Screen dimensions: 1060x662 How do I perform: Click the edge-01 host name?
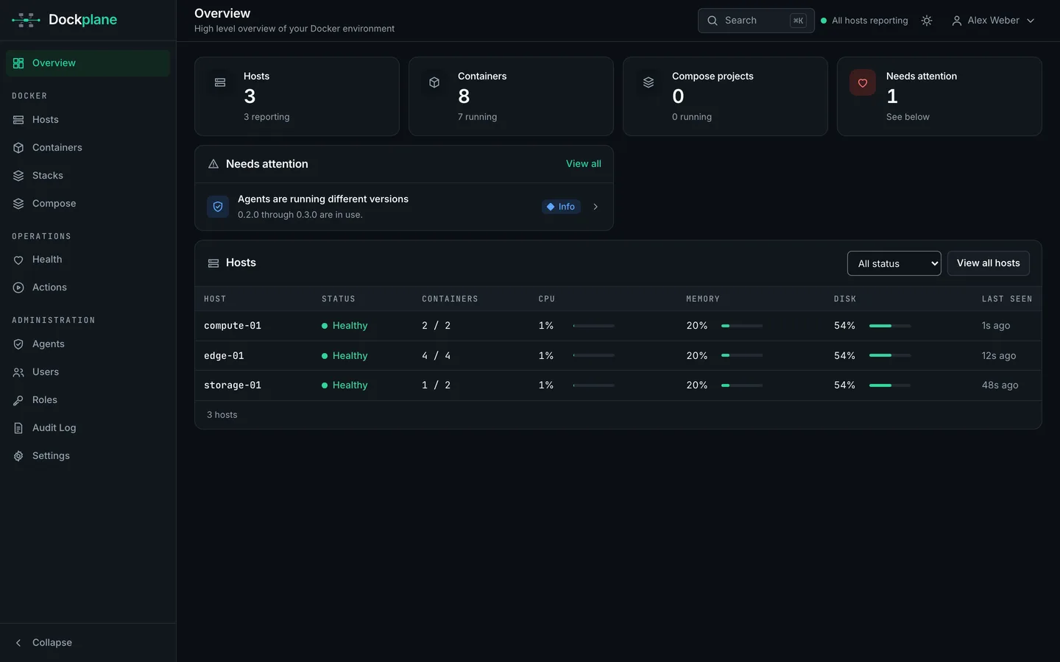224,355
